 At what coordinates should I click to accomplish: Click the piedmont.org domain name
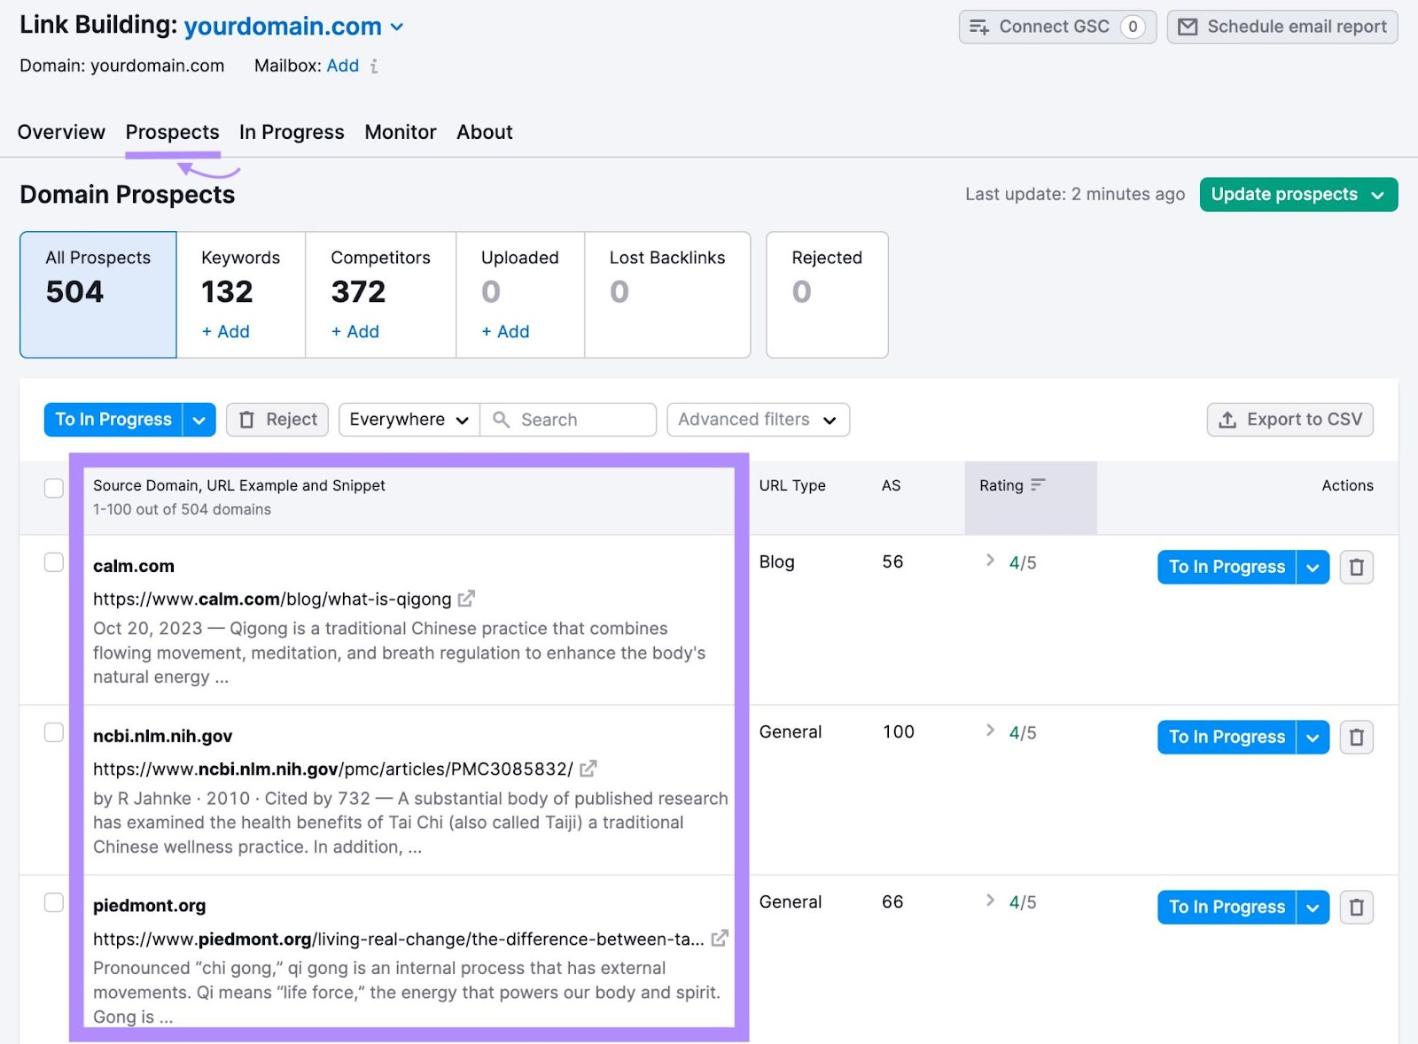click(x=149, y=906)
